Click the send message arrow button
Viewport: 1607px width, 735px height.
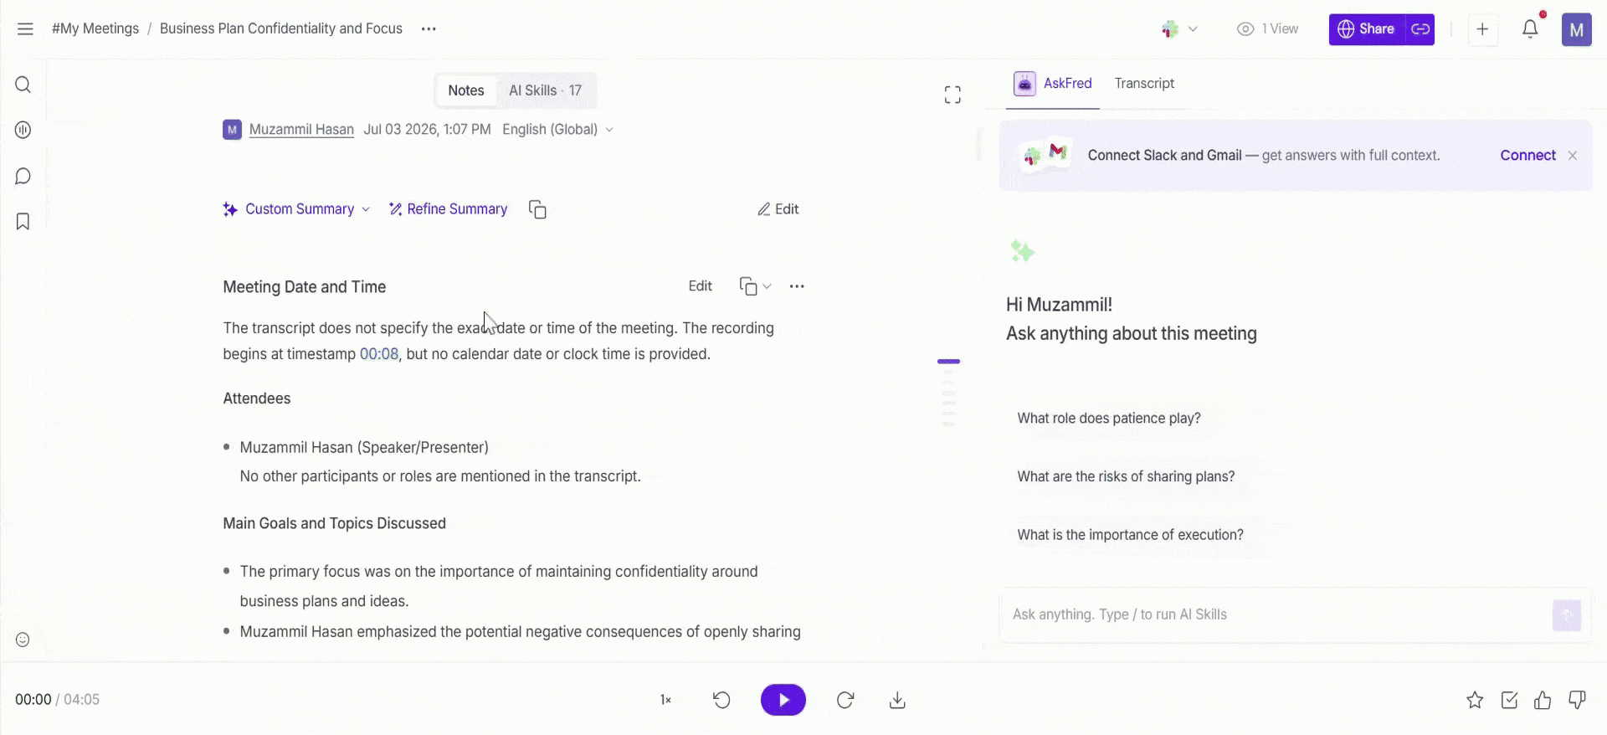click(1567, 615)
